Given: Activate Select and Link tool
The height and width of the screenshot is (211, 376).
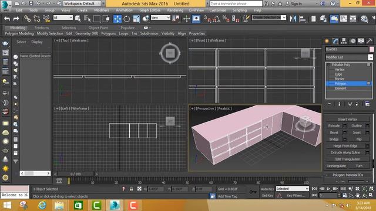Looking at the screenshot, I should (x=28, y=19).
